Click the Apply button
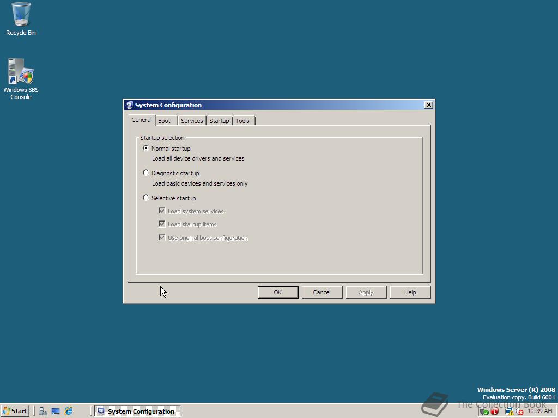This screenshot has width=558, height=418. (366, 292)
